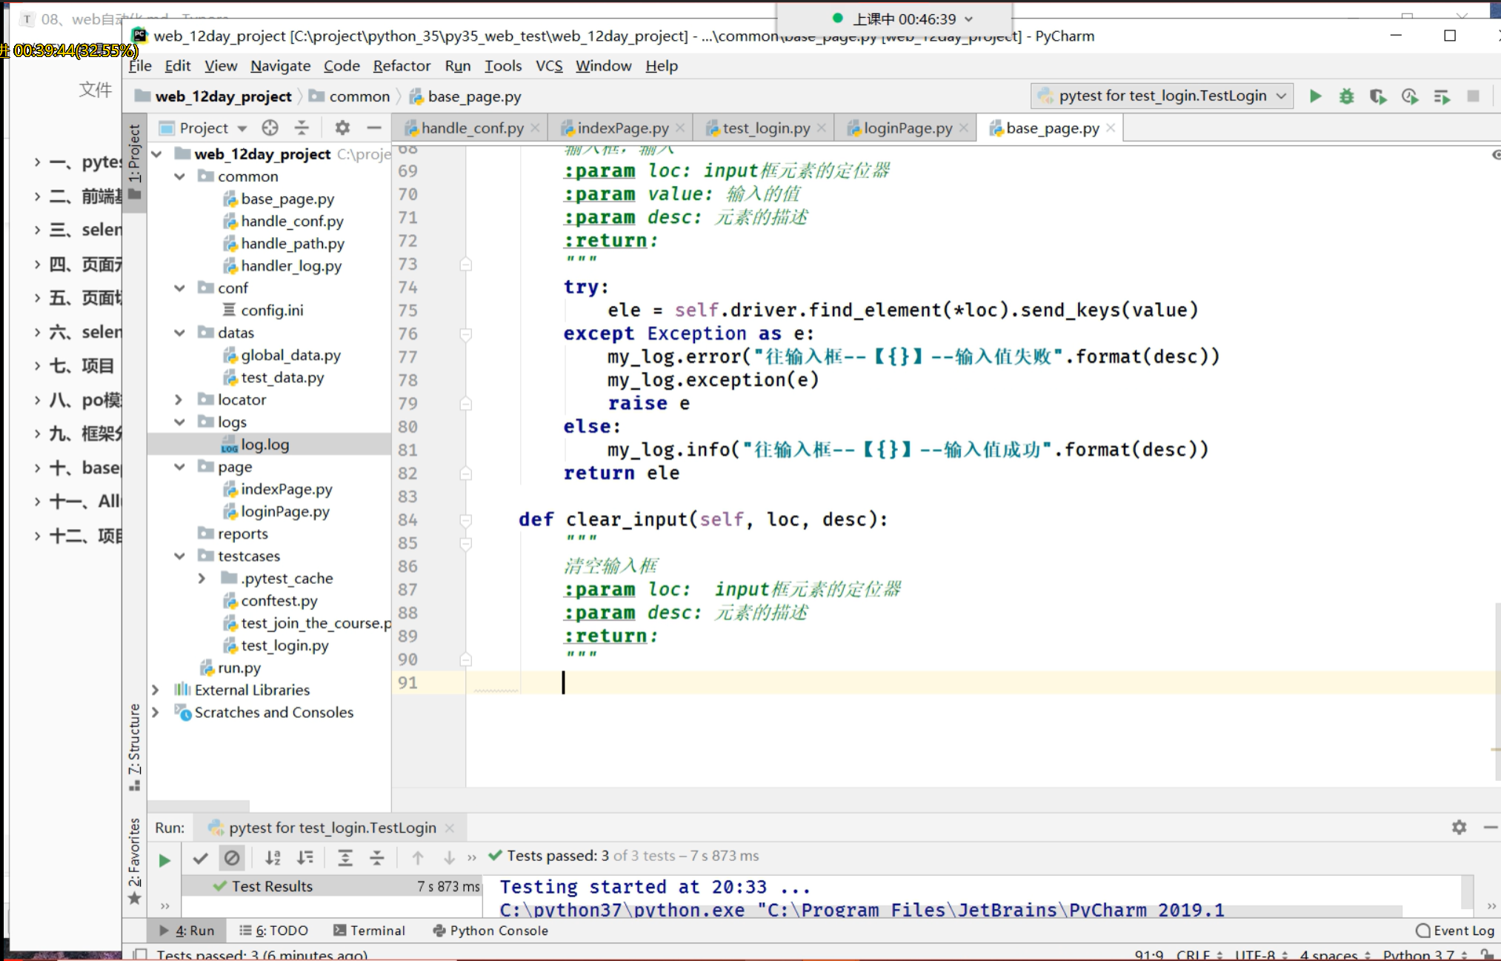Open the Refactor menu
This screenshot has height=961, width=1501.
[x=401, y=66]
